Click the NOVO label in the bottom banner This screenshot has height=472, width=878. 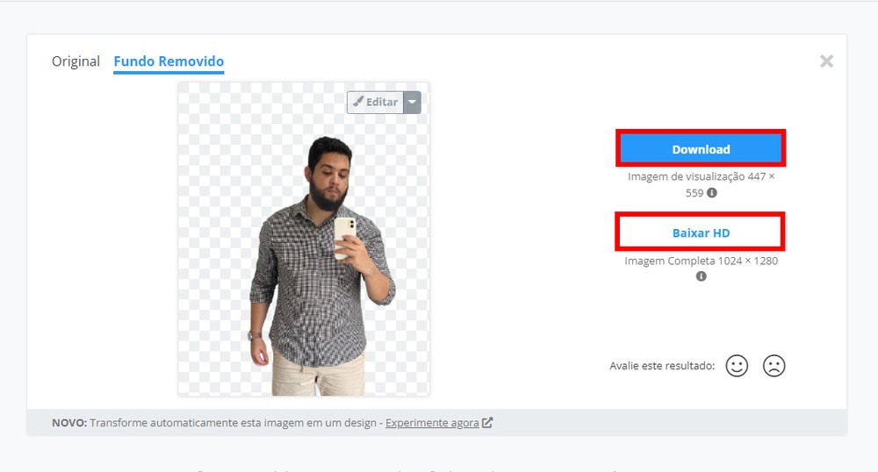(69, 423)
